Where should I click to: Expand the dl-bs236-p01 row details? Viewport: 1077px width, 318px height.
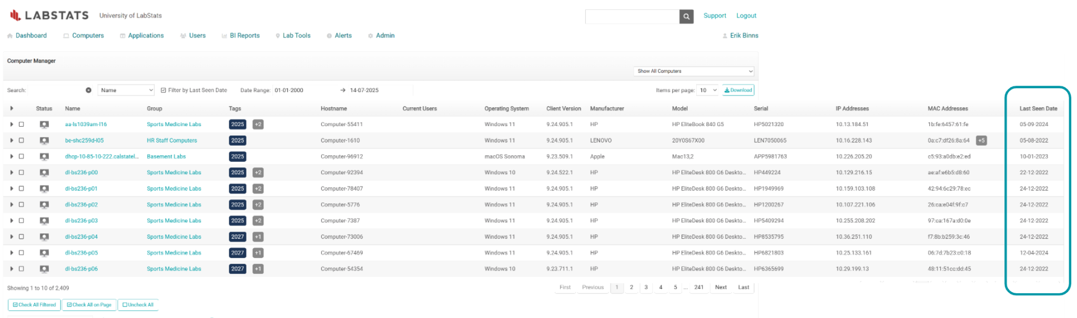(12, 189)
